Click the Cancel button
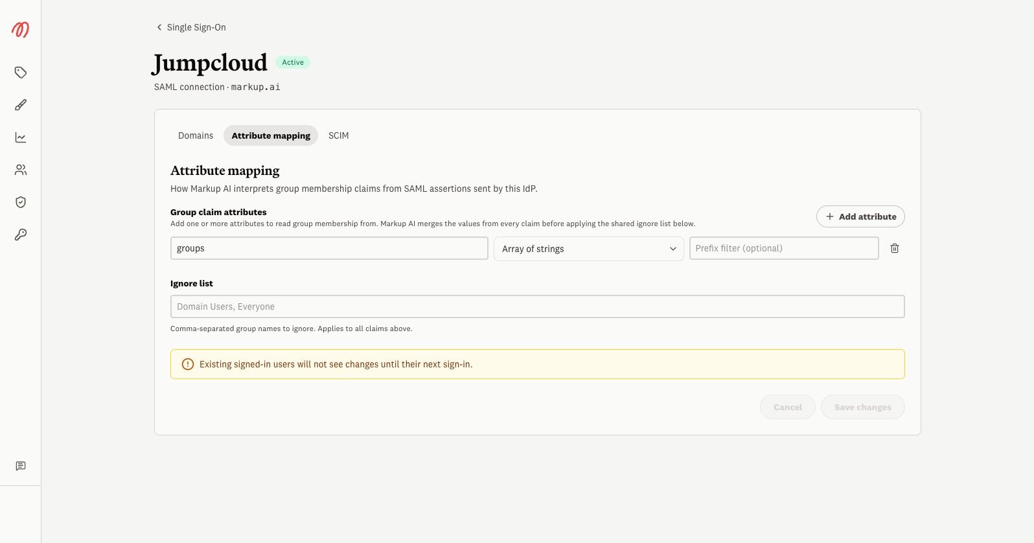 (x=788, y=407)
